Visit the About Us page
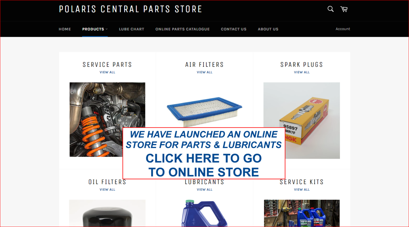This screenshot has height=227, width=409. (268, 29)
